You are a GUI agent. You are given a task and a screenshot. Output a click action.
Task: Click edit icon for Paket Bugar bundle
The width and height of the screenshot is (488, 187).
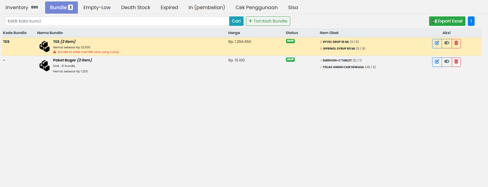coord(437,62)
